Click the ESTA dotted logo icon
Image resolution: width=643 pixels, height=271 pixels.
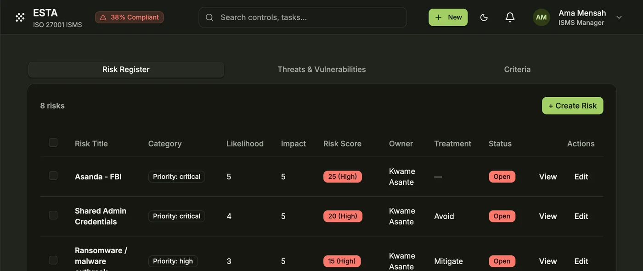(x=20, y=17)
